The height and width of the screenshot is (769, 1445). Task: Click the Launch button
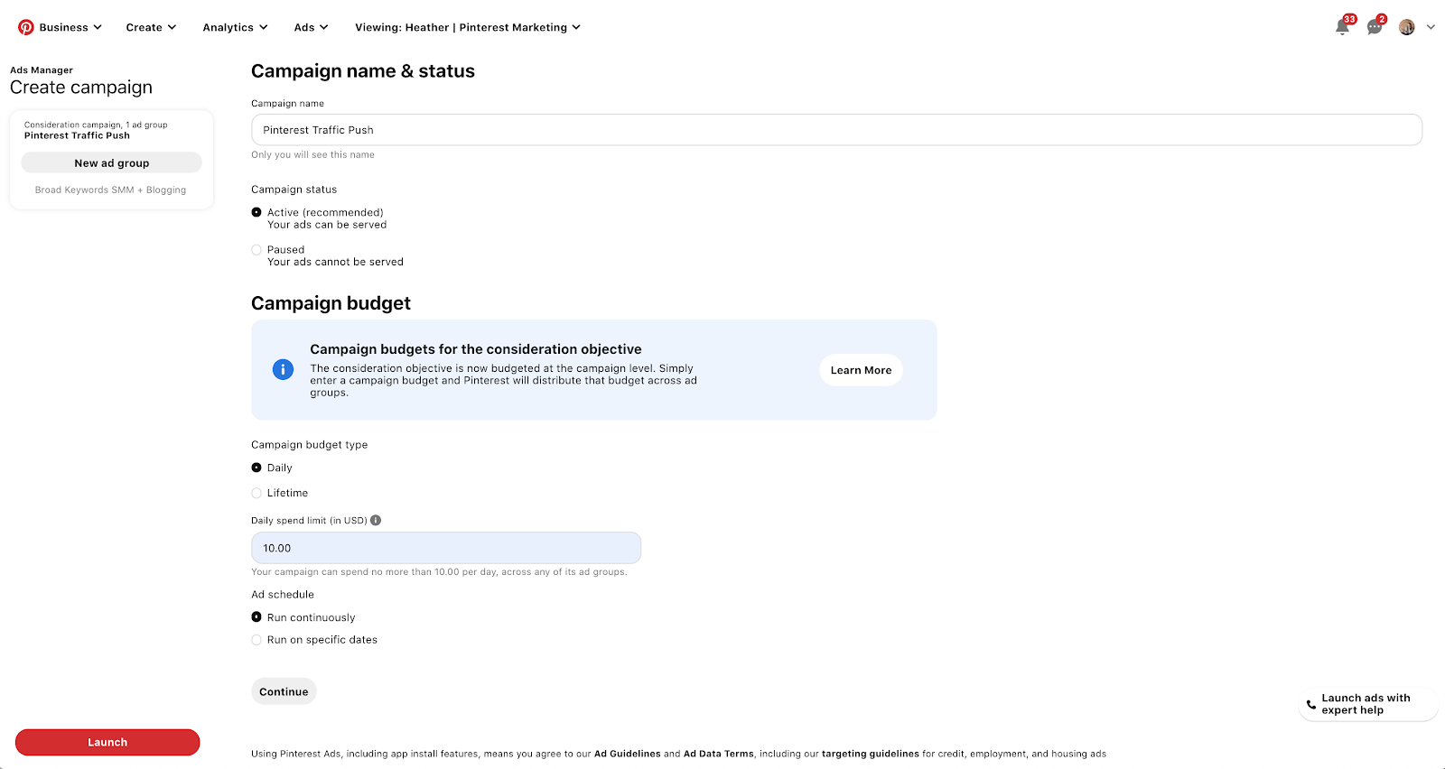click(107, 742)
